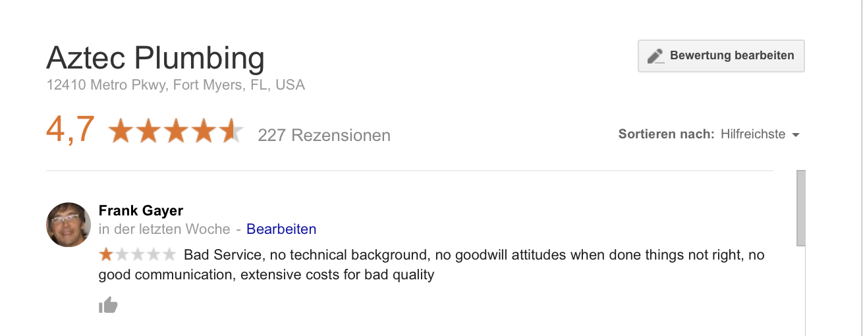This screenshot has width=863, height=336.
Task: Open Frank Gayer's profile picture
Action: point(69,225)
